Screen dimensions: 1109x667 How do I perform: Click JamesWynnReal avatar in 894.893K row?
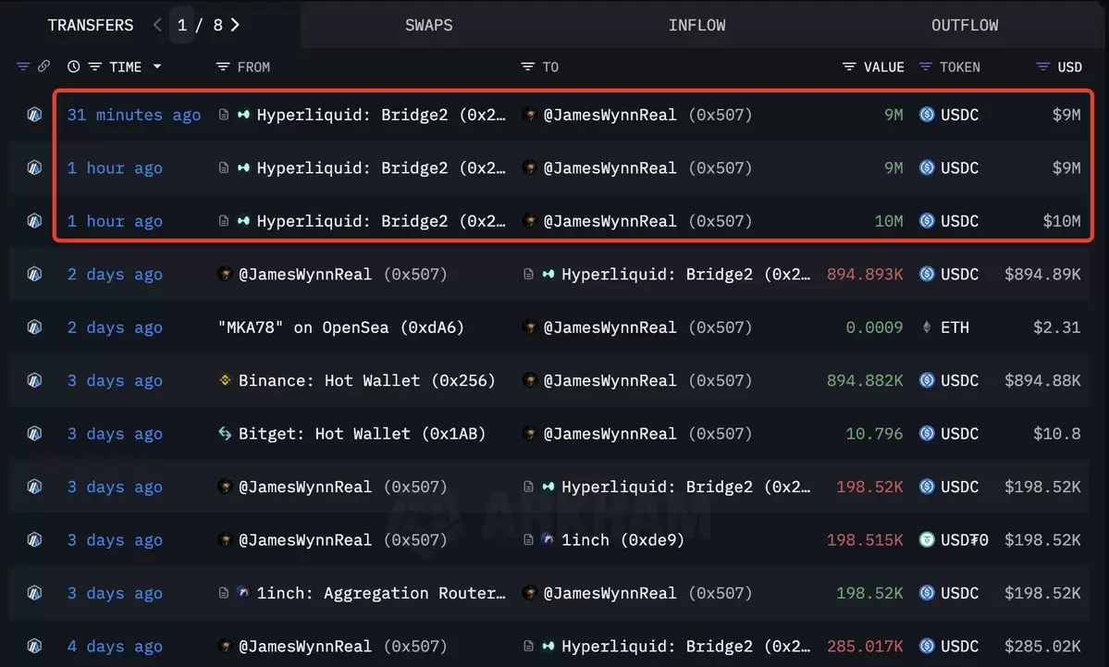click(x=225, y=275)
